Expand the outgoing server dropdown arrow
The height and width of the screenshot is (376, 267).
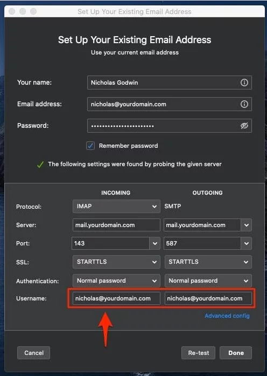point(246,225)
